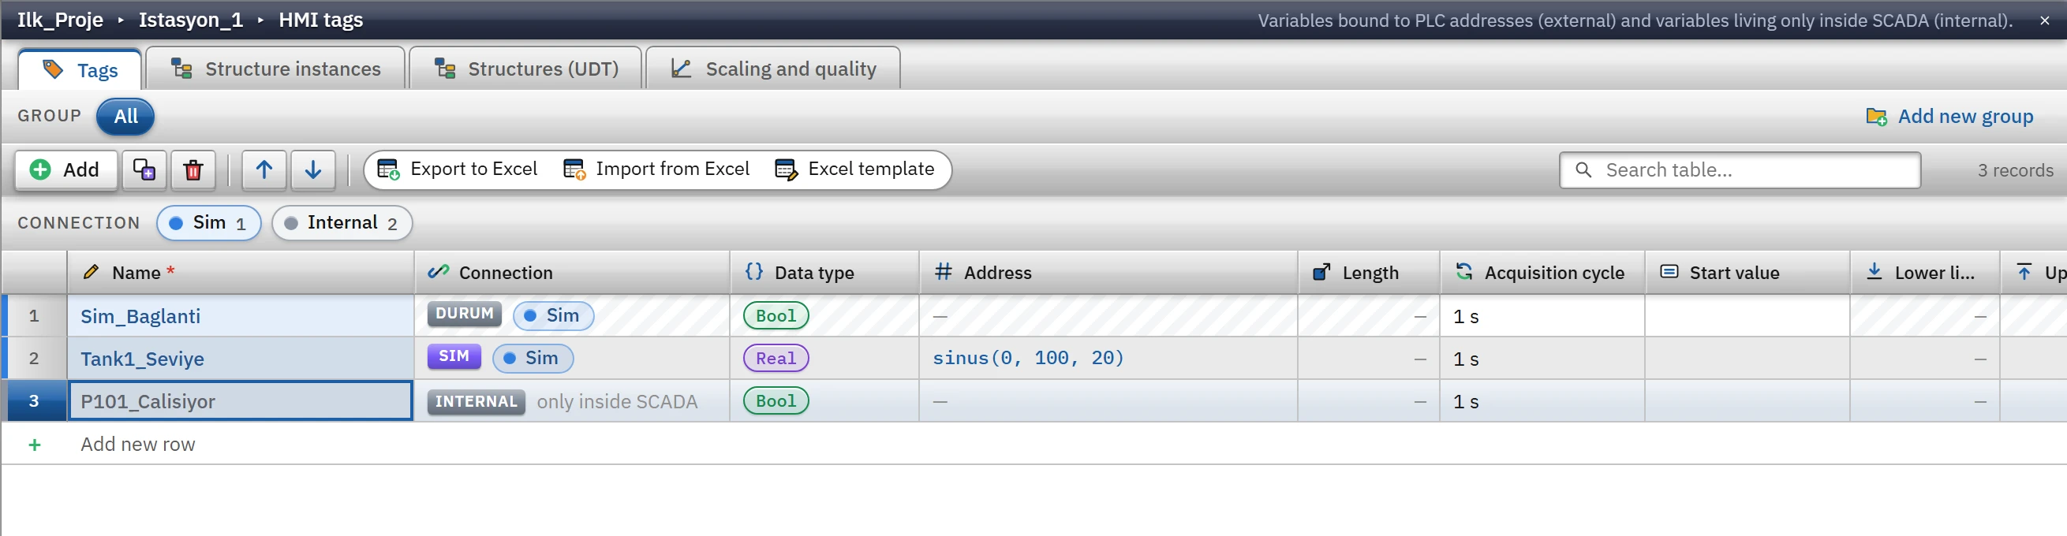Export to Excel

[458, 169]
